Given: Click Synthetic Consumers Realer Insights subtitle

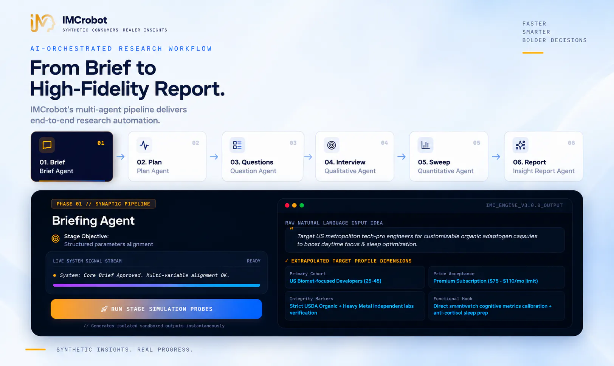Looking at the screenshot, I should pyautogui.click(x=115, y=30).
